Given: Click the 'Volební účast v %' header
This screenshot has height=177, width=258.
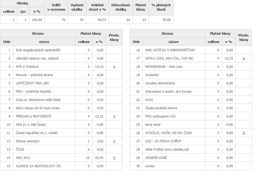Looking at the screenshot, I should [97, 7].
